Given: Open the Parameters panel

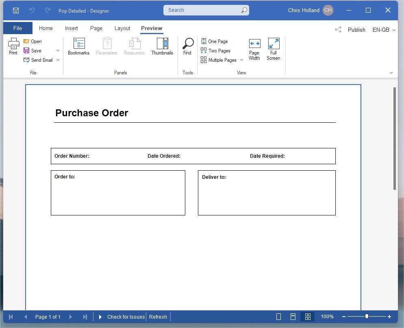Looking at the screenshot, I should tap(106, 47).
